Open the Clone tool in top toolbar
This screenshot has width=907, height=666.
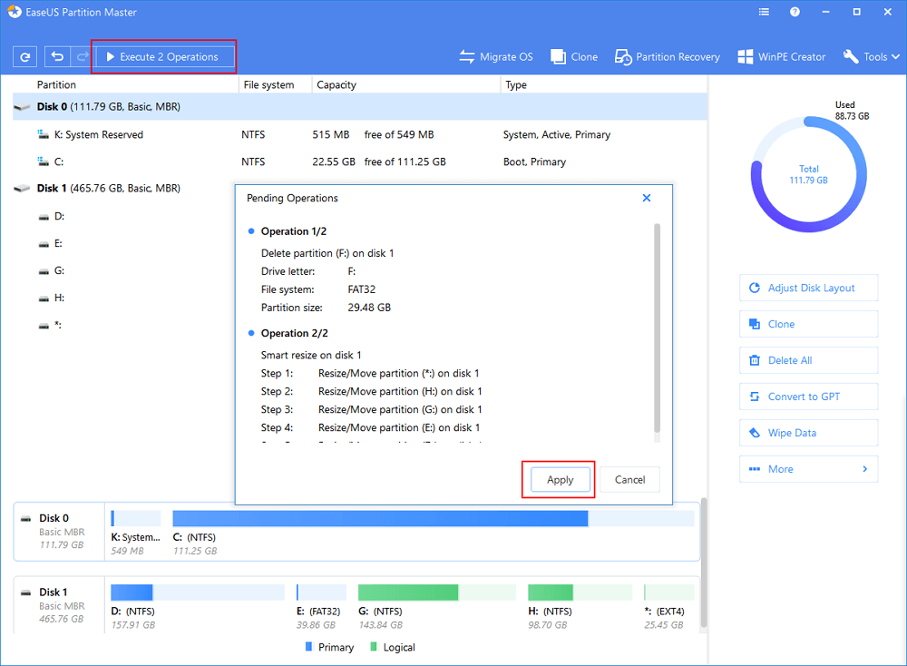pyautogui.click(x=574, y=56)
